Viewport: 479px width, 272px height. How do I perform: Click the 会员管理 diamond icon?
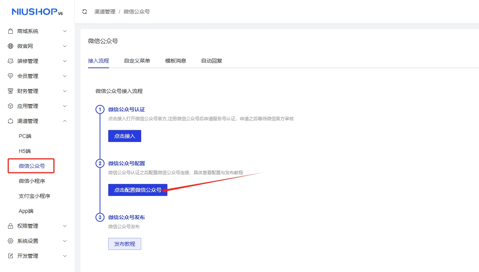click(10, 76)
